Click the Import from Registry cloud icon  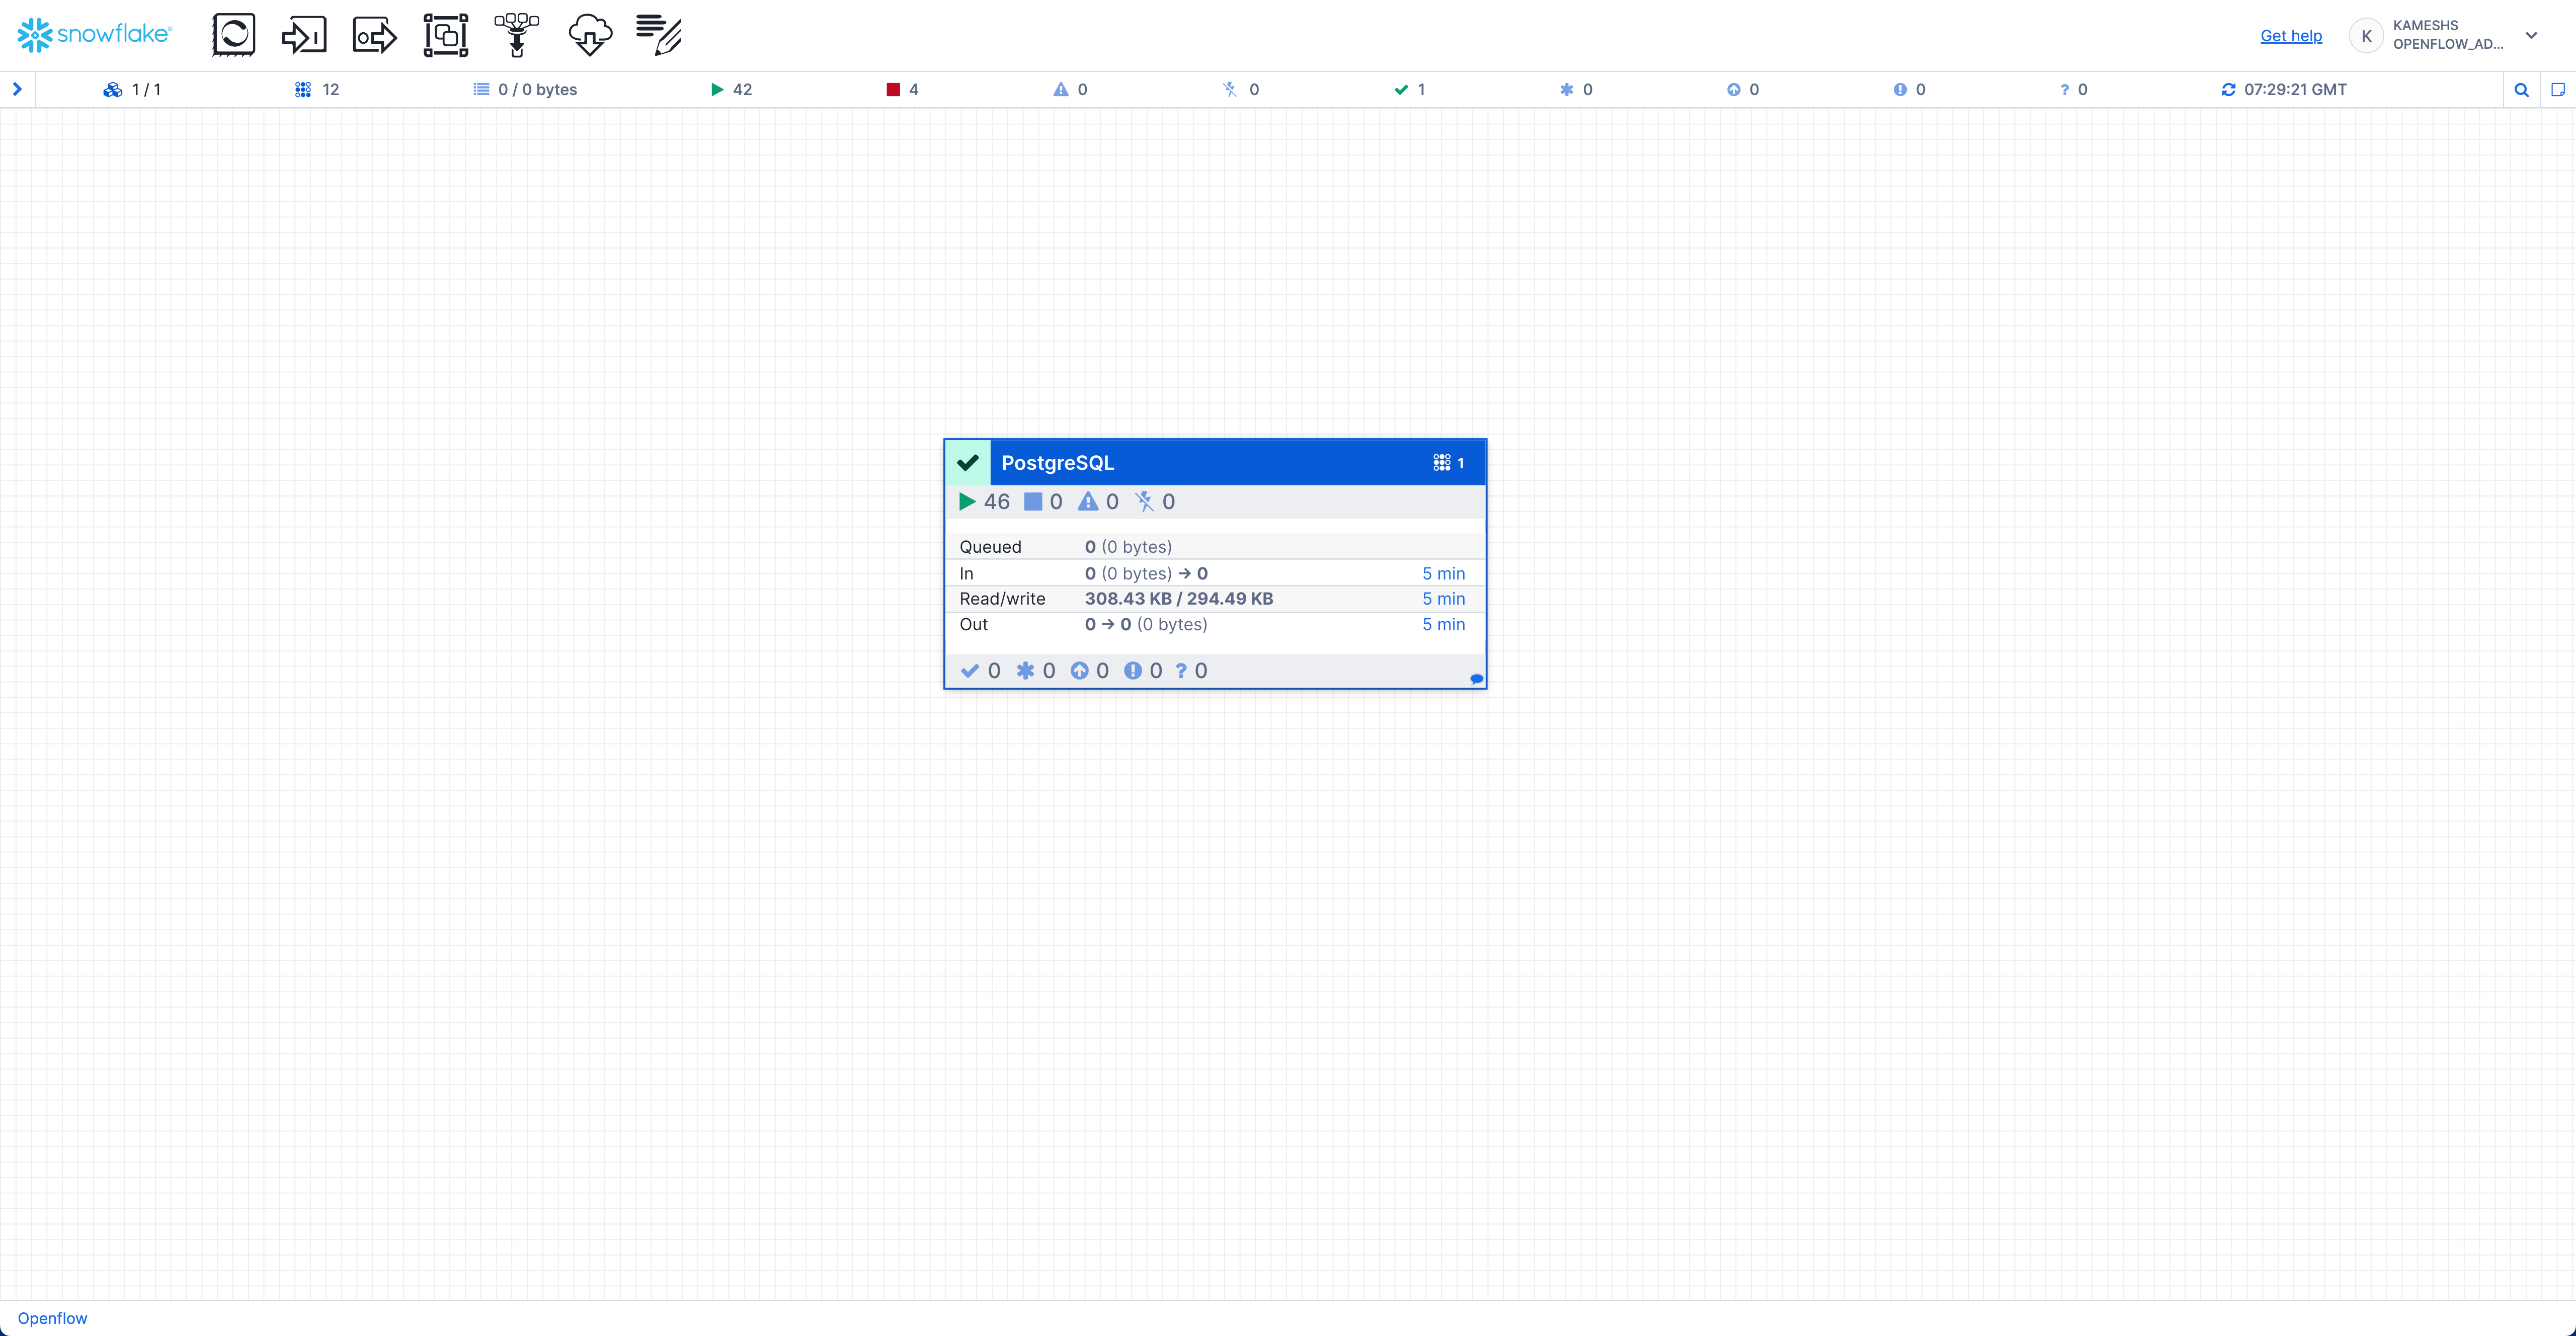[589, 35]
